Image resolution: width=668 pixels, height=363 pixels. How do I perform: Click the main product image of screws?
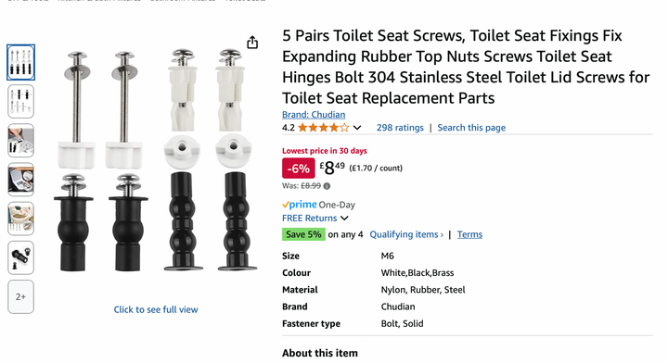(156, 161)
